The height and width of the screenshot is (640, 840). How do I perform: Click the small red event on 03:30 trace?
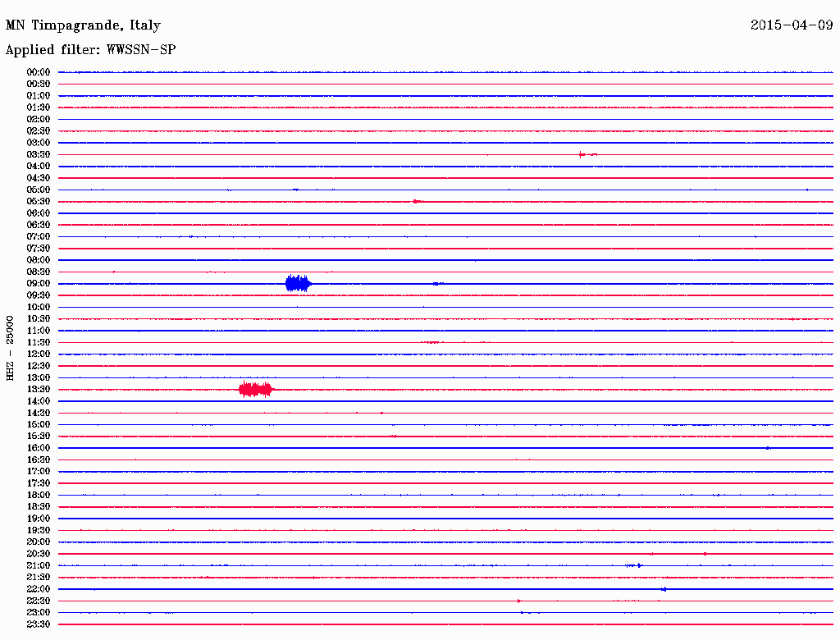(x=587, y=154)
